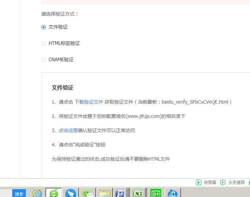Switch to 360 browser taskbar icon
Image resolution: width=250 pixels, height=197 pixels.
[54, 193]
